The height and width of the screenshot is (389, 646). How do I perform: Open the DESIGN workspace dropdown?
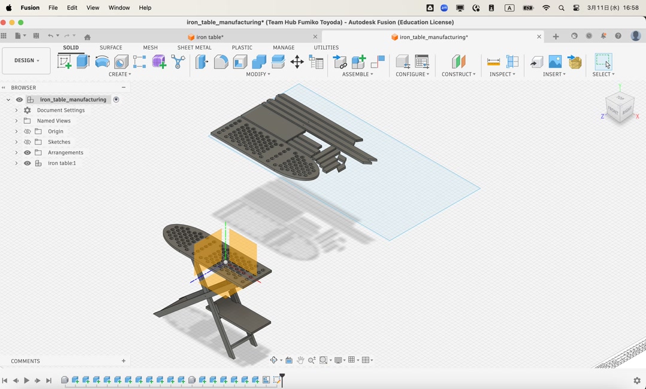click(x=26, y=60)
